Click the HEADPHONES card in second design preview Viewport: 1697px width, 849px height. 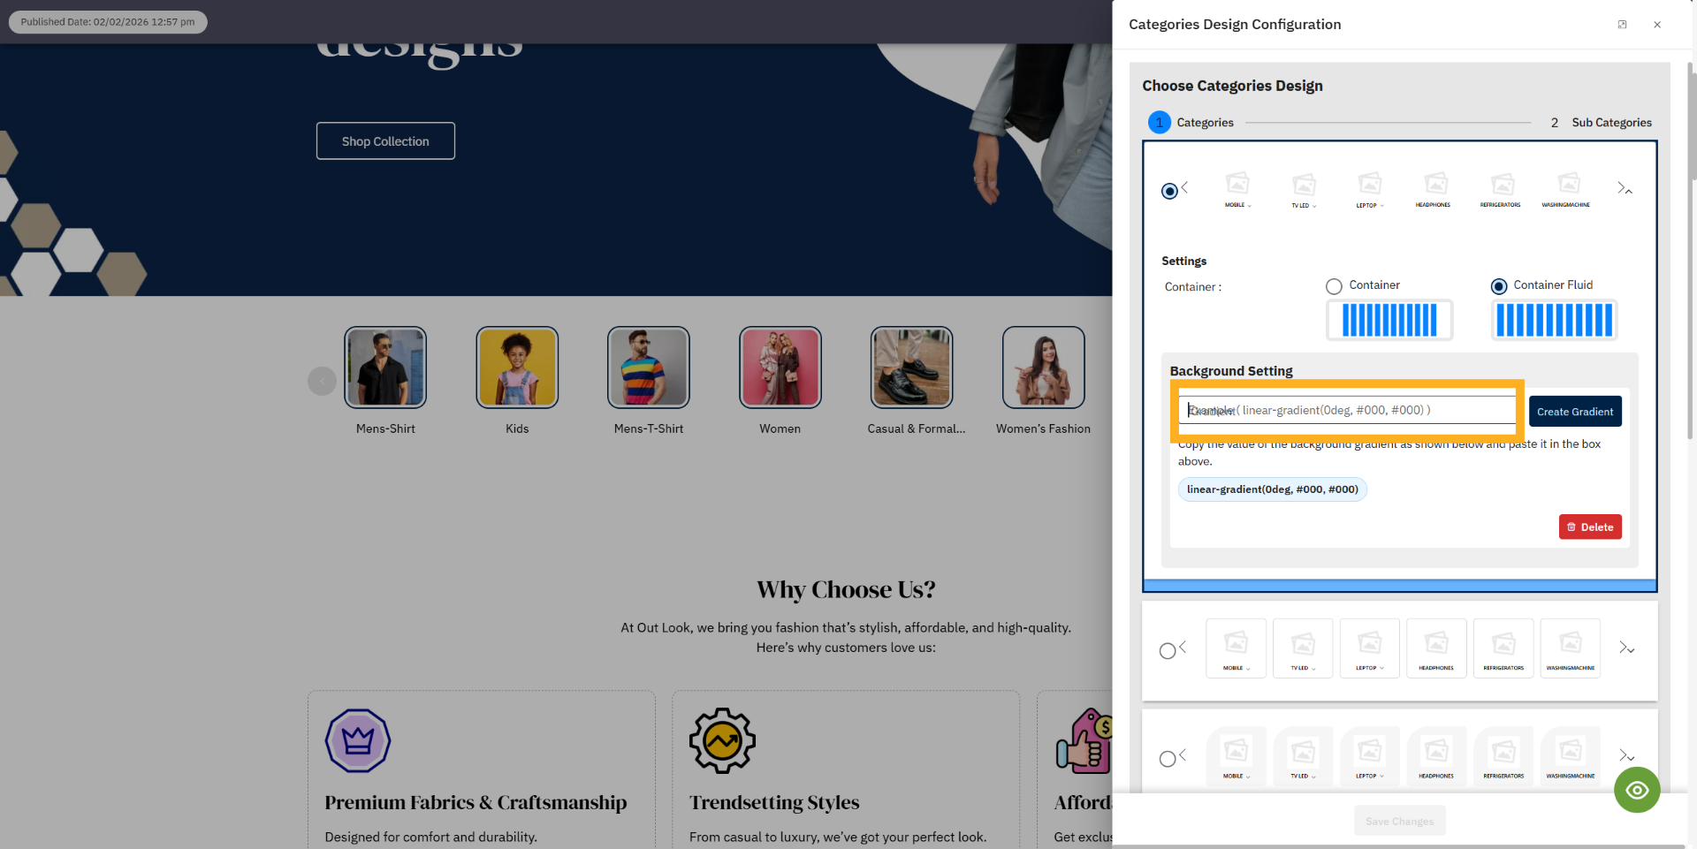point(1436,648)
